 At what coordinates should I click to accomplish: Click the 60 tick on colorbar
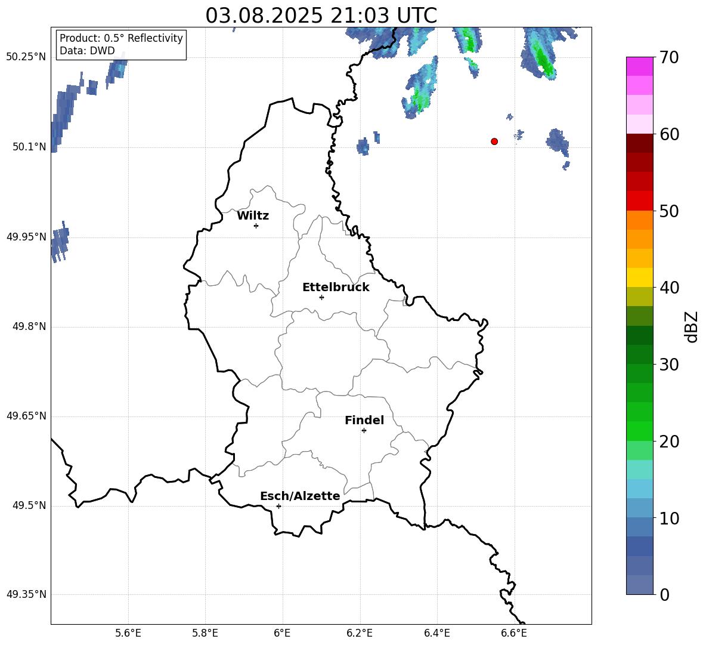669,134
